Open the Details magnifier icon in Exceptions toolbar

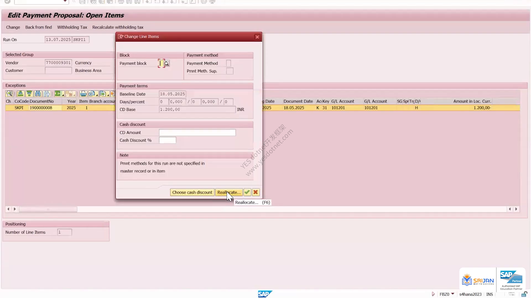coord(9,94)
